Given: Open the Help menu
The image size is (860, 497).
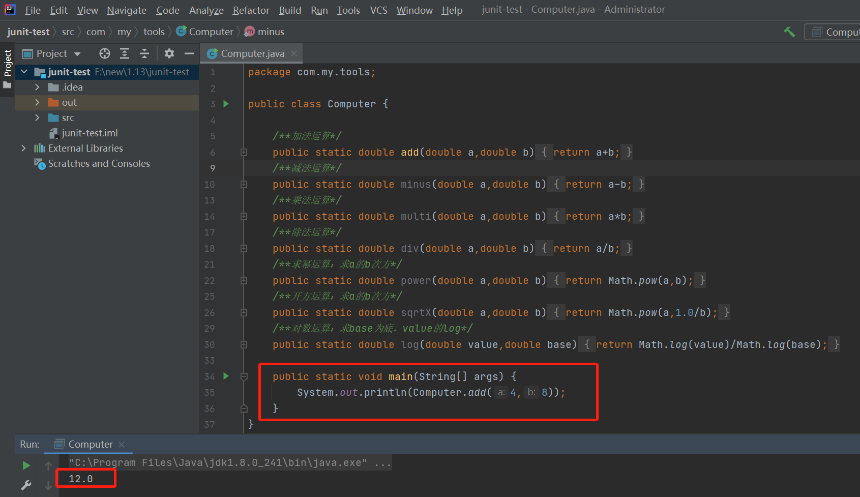Looking at the screenshot, I should 452,10.
